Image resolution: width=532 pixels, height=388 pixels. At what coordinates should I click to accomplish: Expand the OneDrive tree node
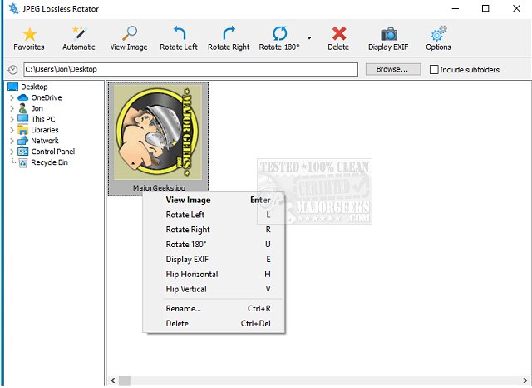point(12,98)
